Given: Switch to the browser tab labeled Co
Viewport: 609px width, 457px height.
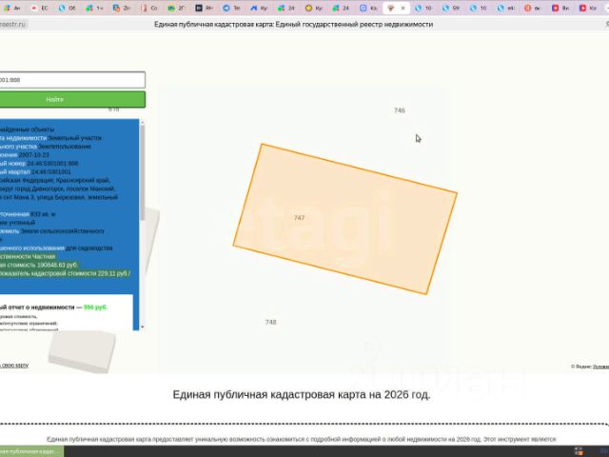Looking at the screenshot, I should click(x=149, y=8).
